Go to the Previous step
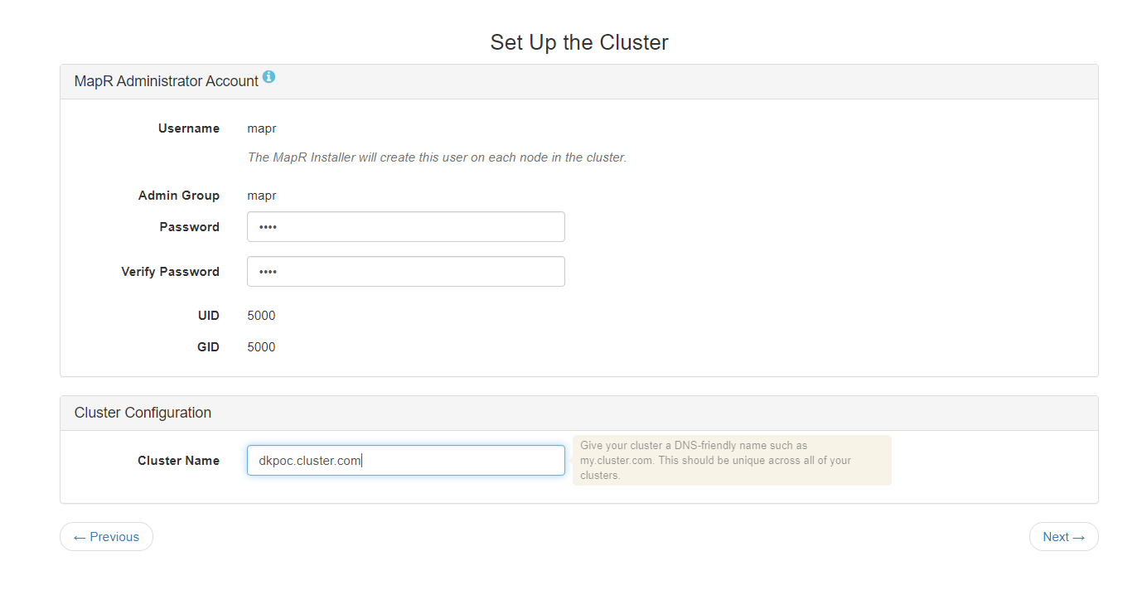Screen dimensions: 1147x590 click(106, 537)
